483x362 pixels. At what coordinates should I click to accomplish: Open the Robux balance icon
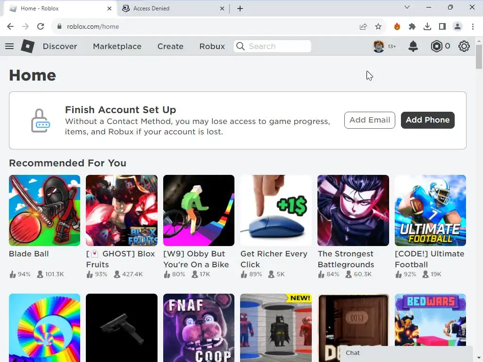point(436,46)
